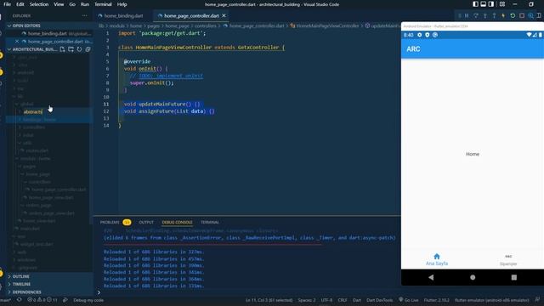Close home_page_controller.dart in Open Editors list

click(x=17, y=42)
